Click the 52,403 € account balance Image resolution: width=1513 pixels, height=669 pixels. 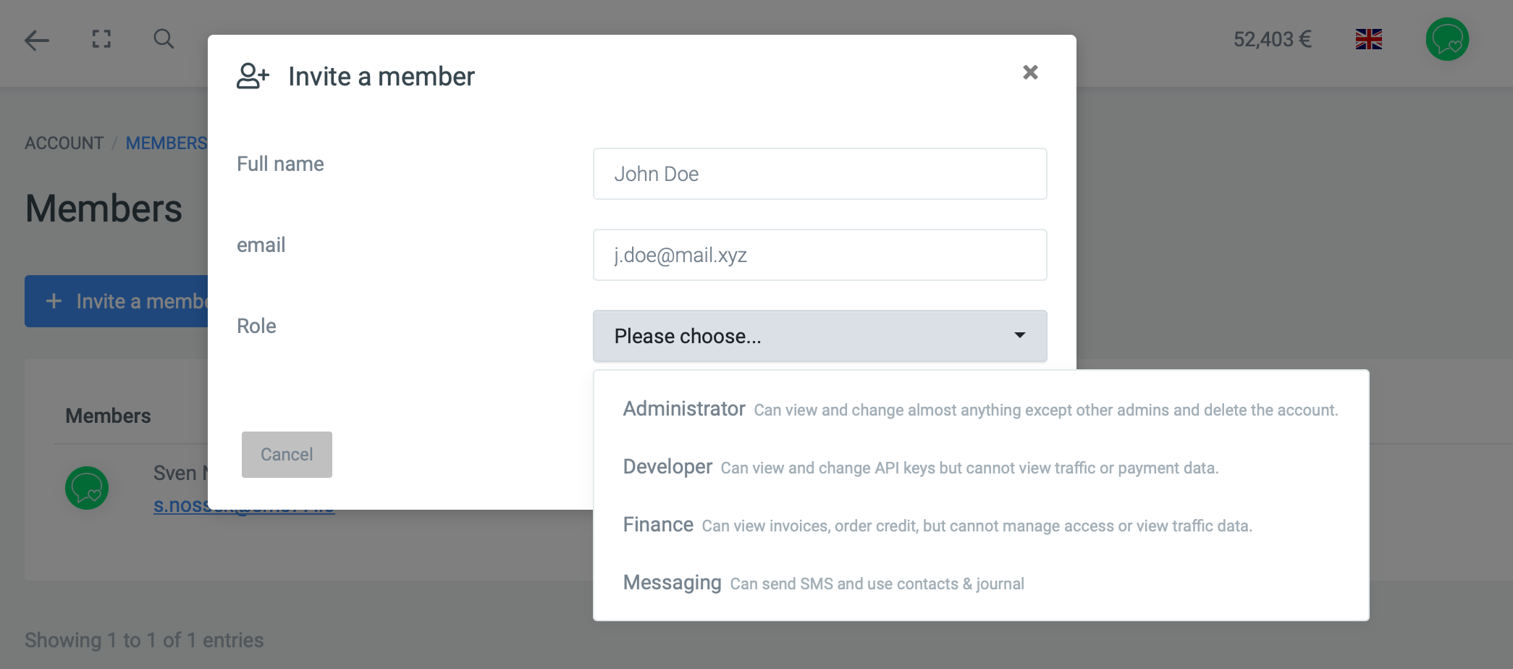pyautogui.click(x=1272, y=39)
